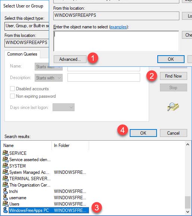Click the Find Now button
This screenshot has width=192, height=216.
[x=173, y=76]
